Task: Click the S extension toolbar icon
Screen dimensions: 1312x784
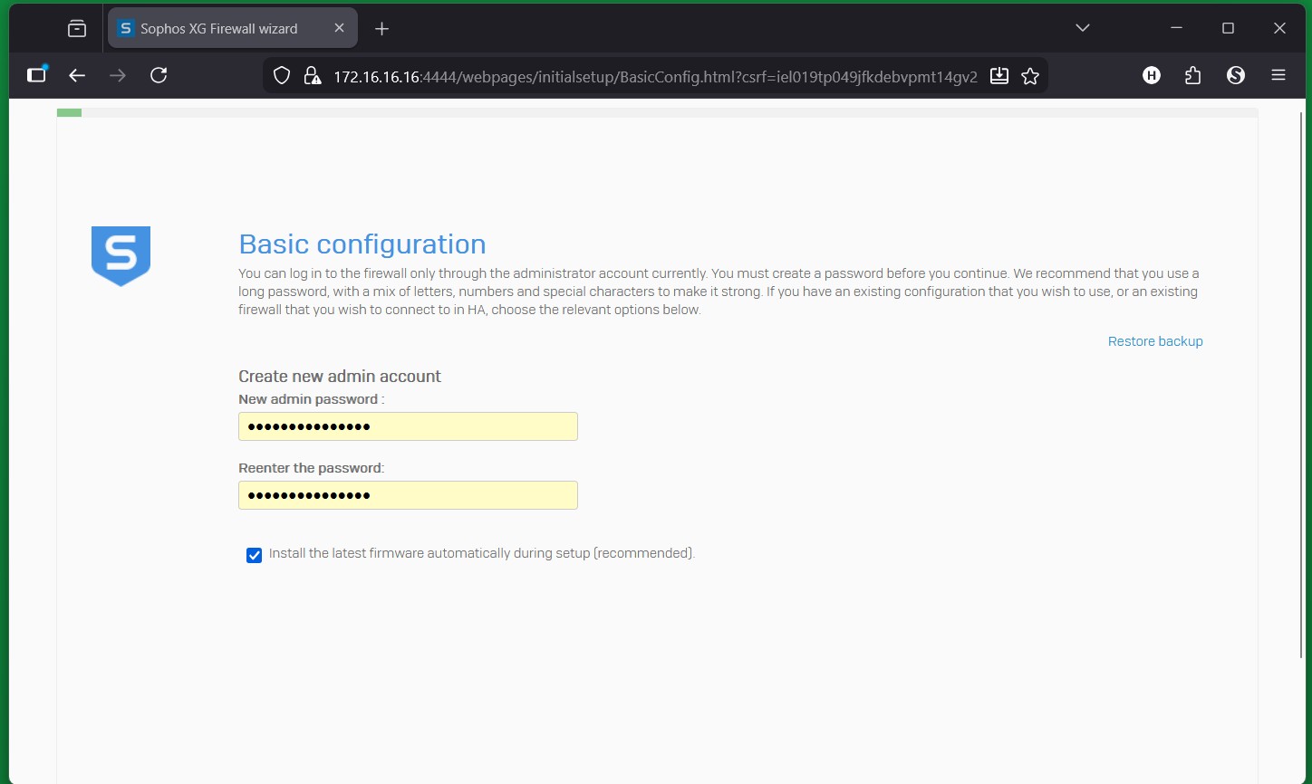Action: tap(1236, 76)
